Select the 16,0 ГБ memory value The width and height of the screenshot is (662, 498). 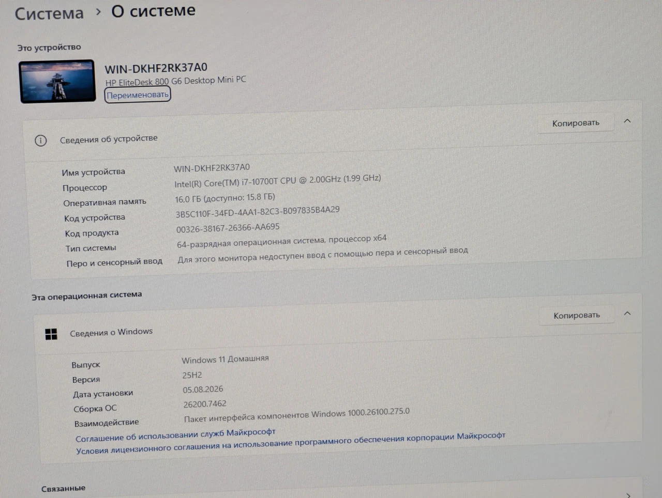[225, 198]
